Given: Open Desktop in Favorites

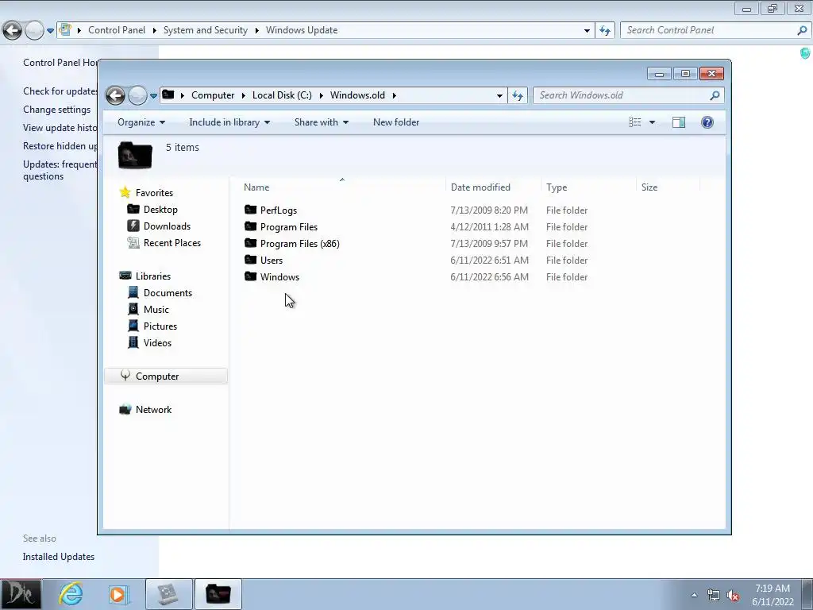Looking at the screenshot, I should tap(160, 210).
